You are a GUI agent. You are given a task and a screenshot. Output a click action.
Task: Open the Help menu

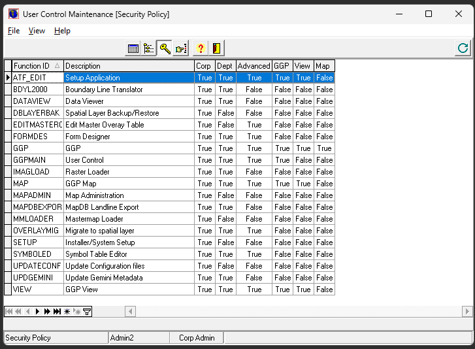[62, 31]
